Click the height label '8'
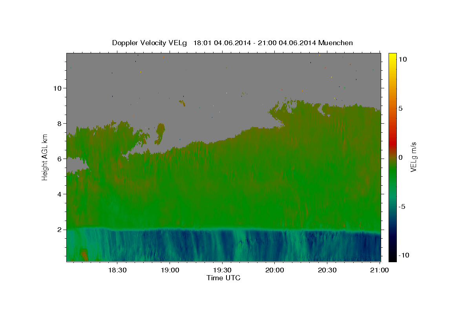471x314 pixels. click(x=60, y=123)
